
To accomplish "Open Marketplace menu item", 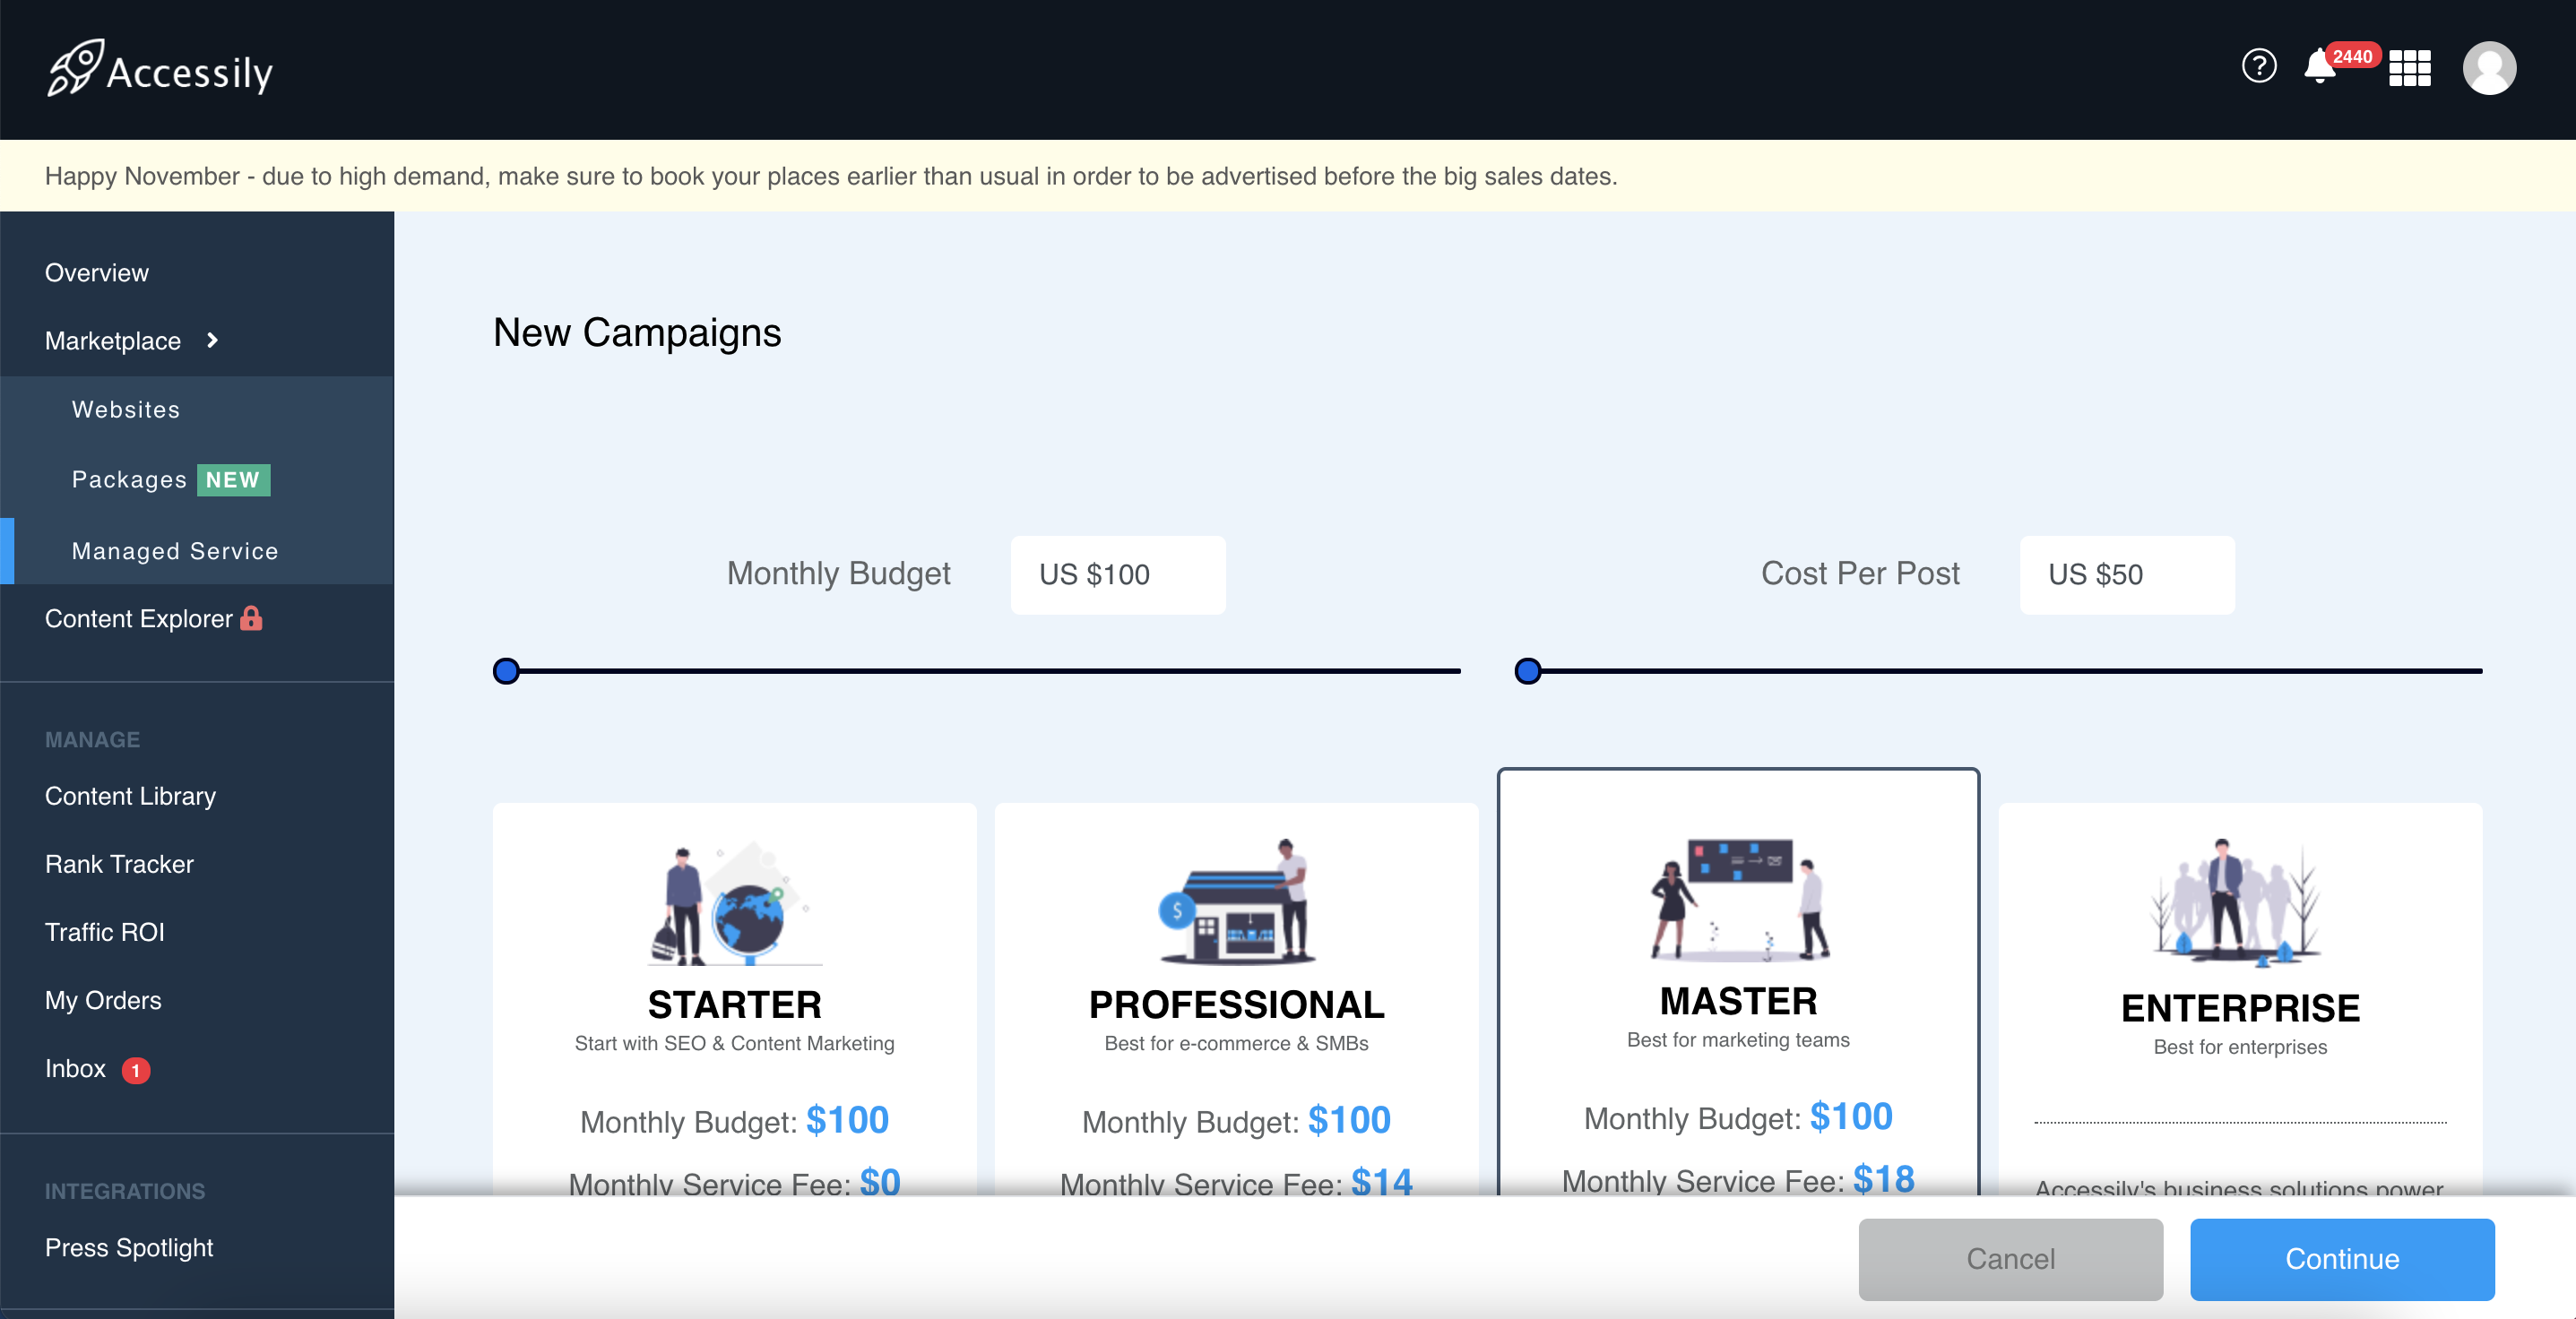I will coord(113,341).
